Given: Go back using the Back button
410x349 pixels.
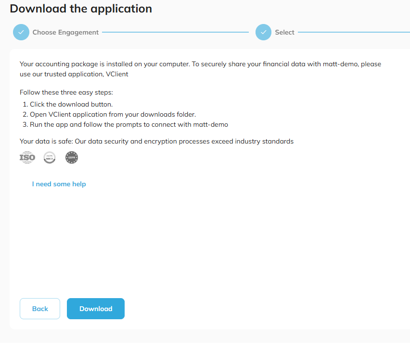Looking at the screenshot, I should click(40, 309).
